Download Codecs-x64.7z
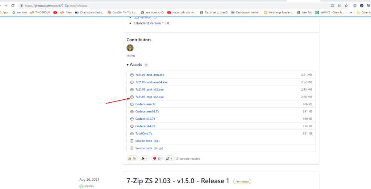 (x=145, y=126)
